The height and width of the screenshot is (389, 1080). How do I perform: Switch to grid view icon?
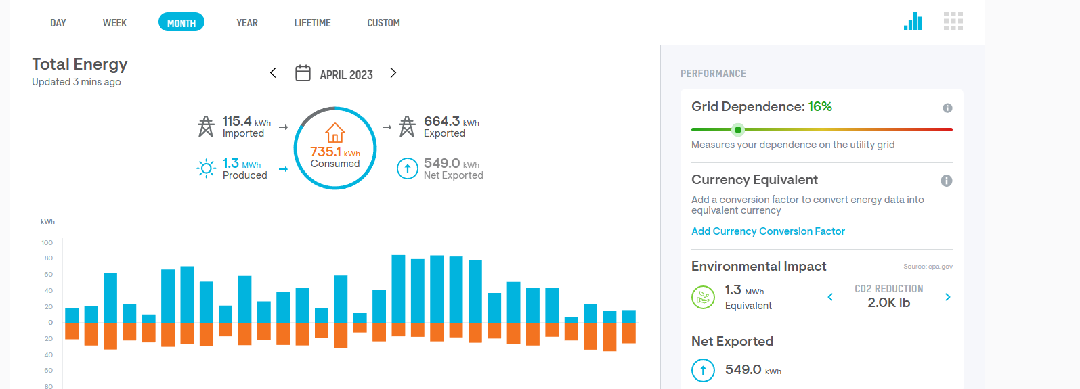click(953, 22)
